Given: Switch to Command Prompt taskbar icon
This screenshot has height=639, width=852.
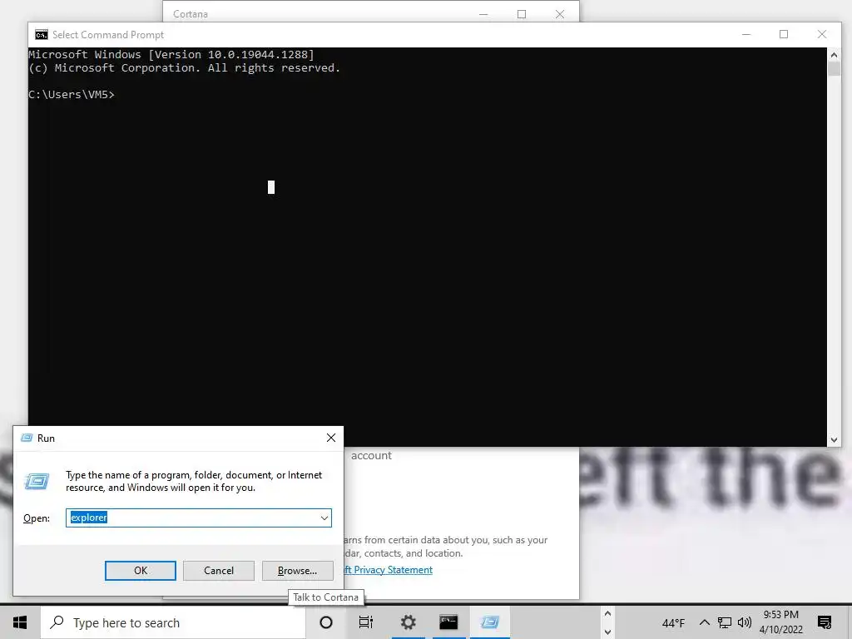Looking at the screenshot, I should coord(448,622).
